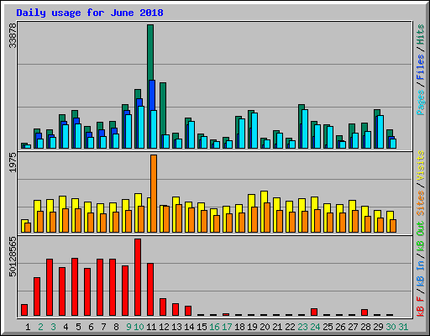Click green weekend day label "17"
The image size is (430, 336).
pyautogui.click(x=227, y=327)
